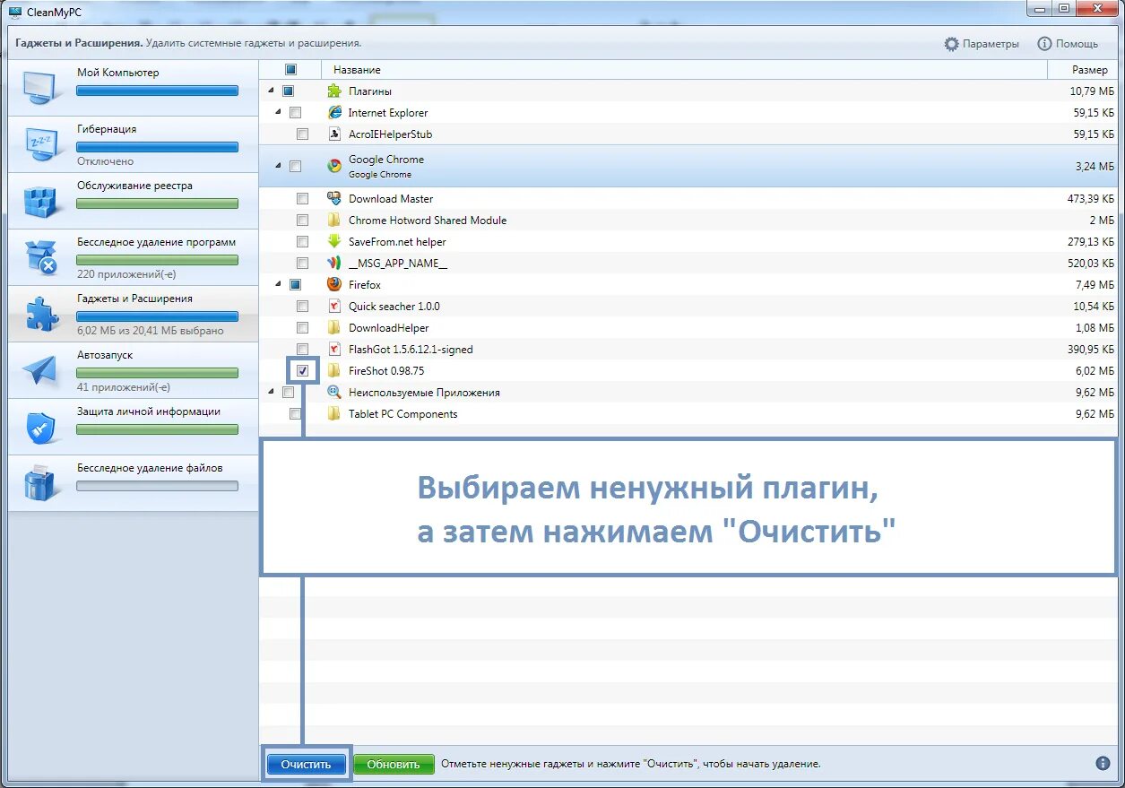Collapse the Неиспользуемые Приложения group arrow
The image size is (1125, 788).
coord(271,392)
